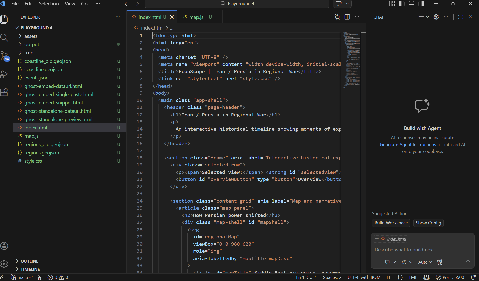Toggle the primary side bar layout button

pyautogui.click(x=402, y=4)
